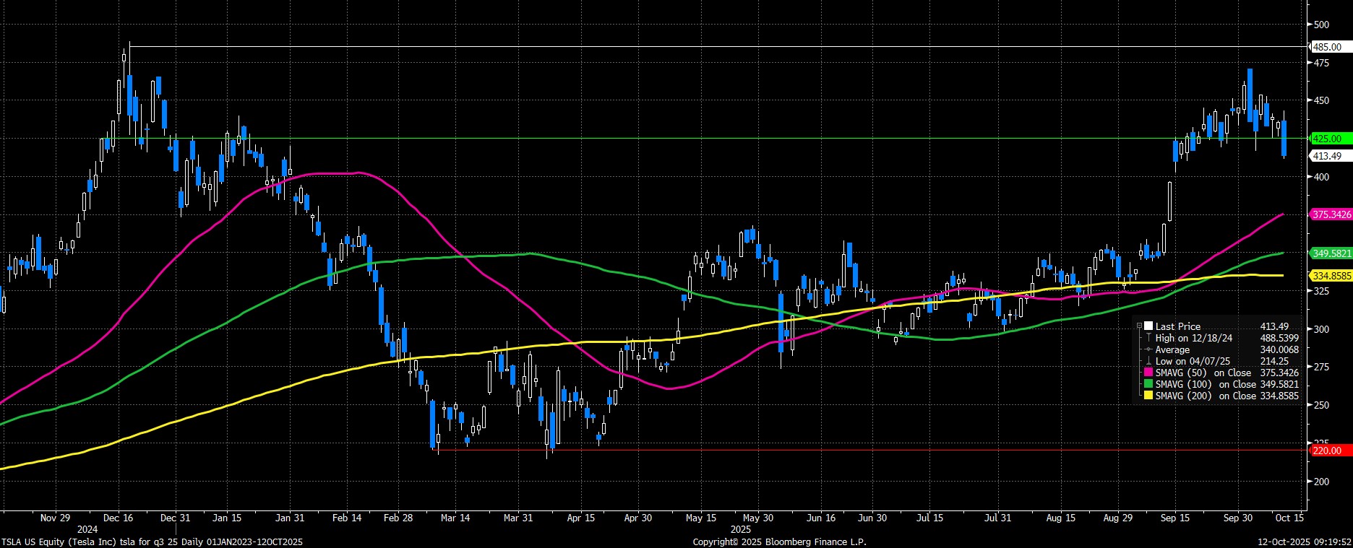The image size is (1353, 548).
Task: Click the TSLA US Equity chart title
Action: click(x=152, y=542)
